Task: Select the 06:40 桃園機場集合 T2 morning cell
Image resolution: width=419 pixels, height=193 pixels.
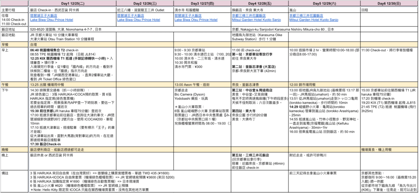Action: [73, 64]
